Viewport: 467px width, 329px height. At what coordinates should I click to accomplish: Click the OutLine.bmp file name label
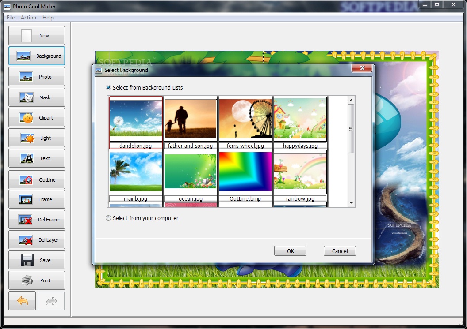pos(245,198)
